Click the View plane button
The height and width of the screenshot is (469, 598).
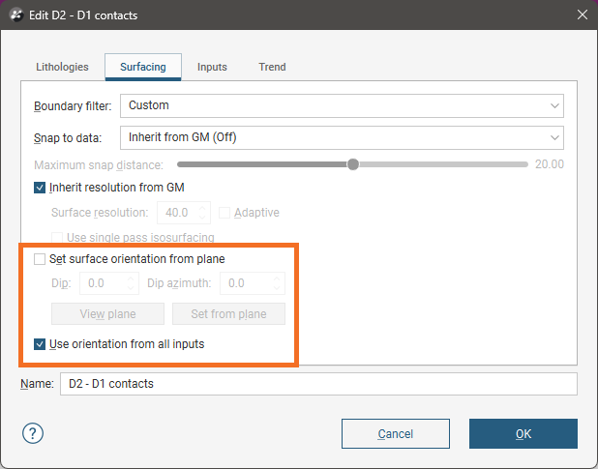pyautogui.click(x=107, y=313)
